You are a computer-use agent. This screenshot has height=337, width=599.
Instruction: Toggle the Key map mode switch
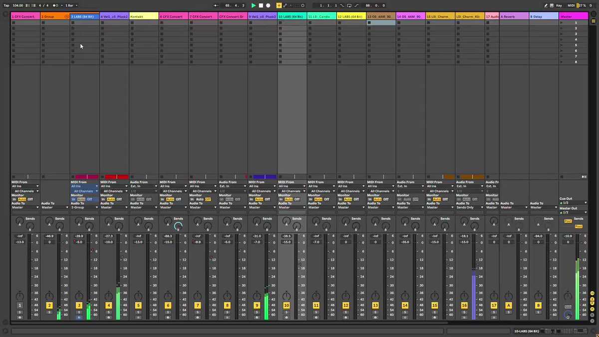(x=559, y=5)
